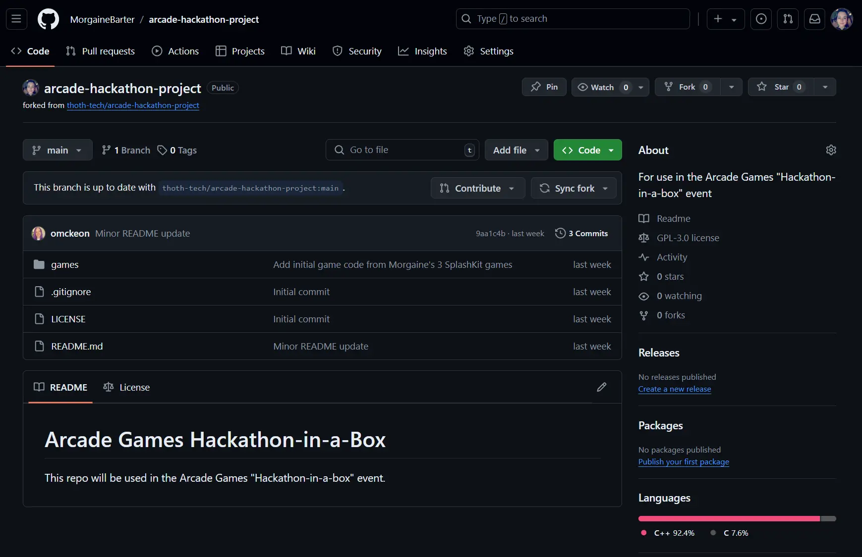This screenshot has height=557, width=862.
Task: Select the Code tab
Action: (x=30, y=51)
